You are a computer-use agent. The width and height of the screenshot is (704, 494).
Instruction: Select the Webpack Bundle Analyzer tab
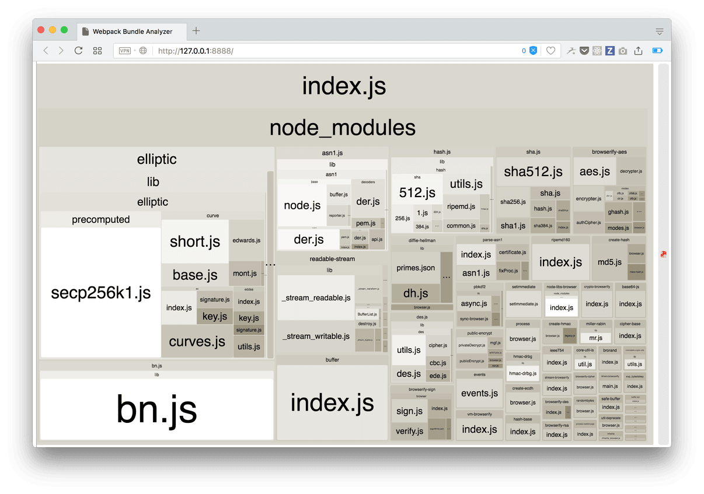coord(132,31)
